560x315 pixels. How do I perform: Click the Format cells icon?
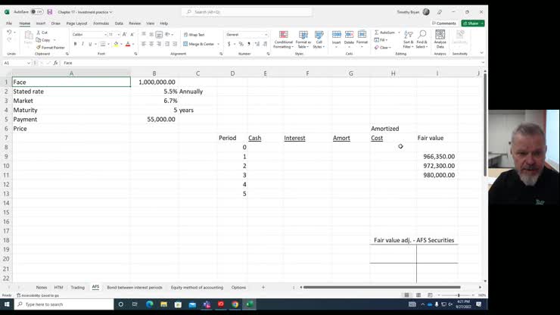click(362, 35)
